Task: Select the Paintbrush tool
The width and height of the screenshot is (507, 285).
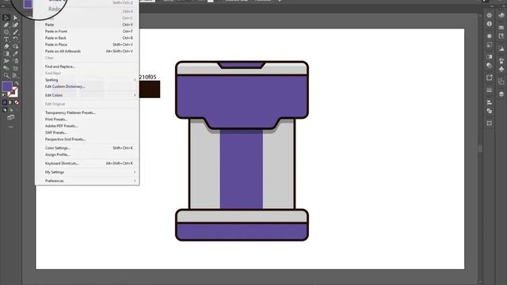Action: point(15,32)
